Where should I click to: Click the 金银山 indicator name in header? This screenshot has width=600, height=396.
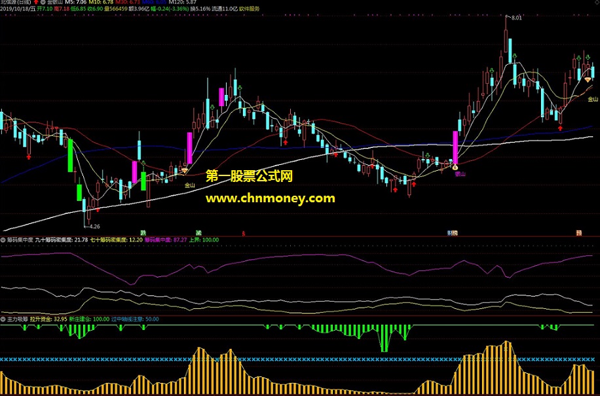coord(55,3)
